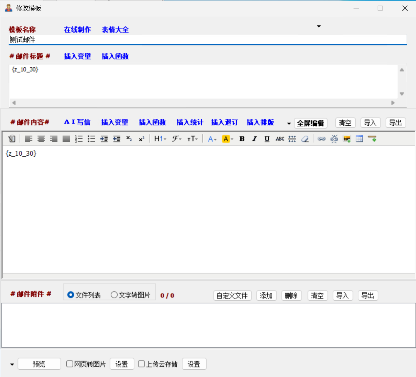Screen dimensions: 416x377
Task: Select the 文字转图片 radio option
Action: point(114,295)
